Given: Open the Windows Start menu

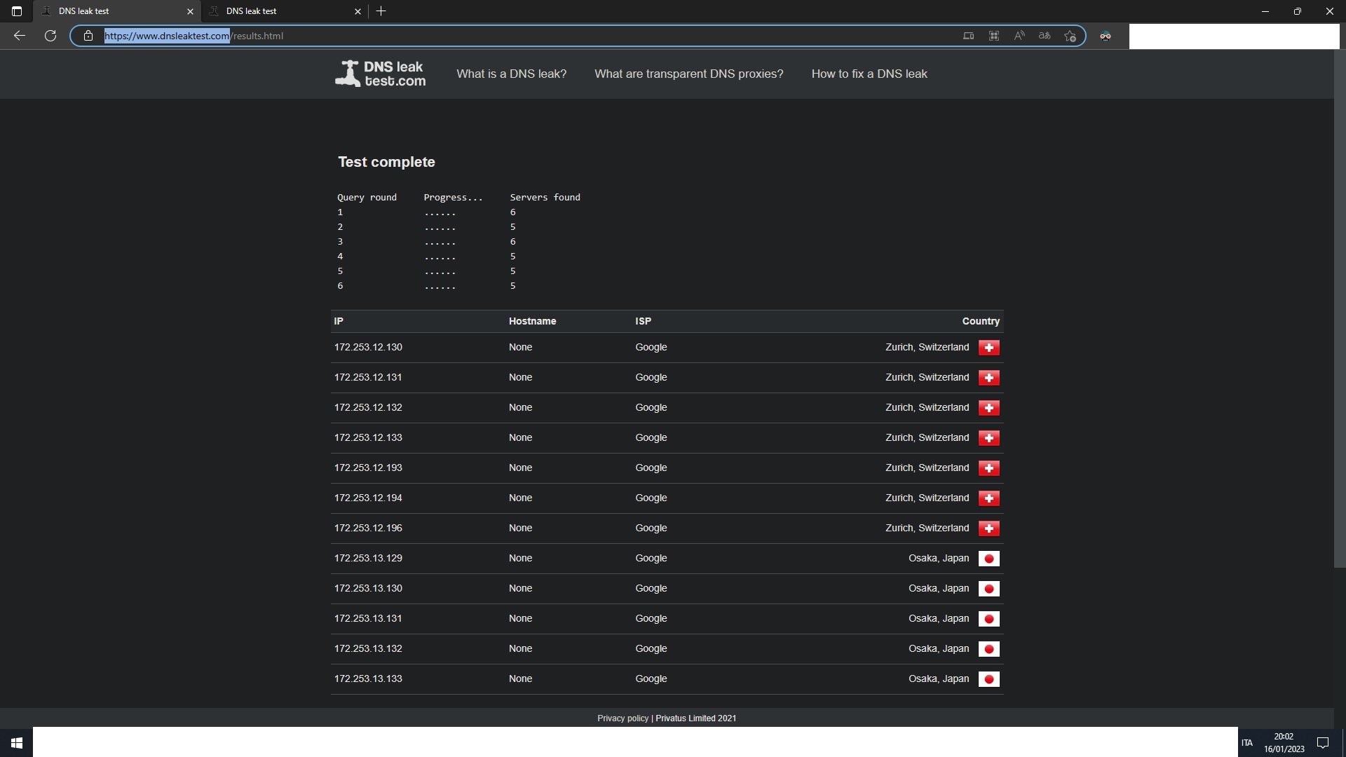Looking at the screenshot, I should coord(17,742).
